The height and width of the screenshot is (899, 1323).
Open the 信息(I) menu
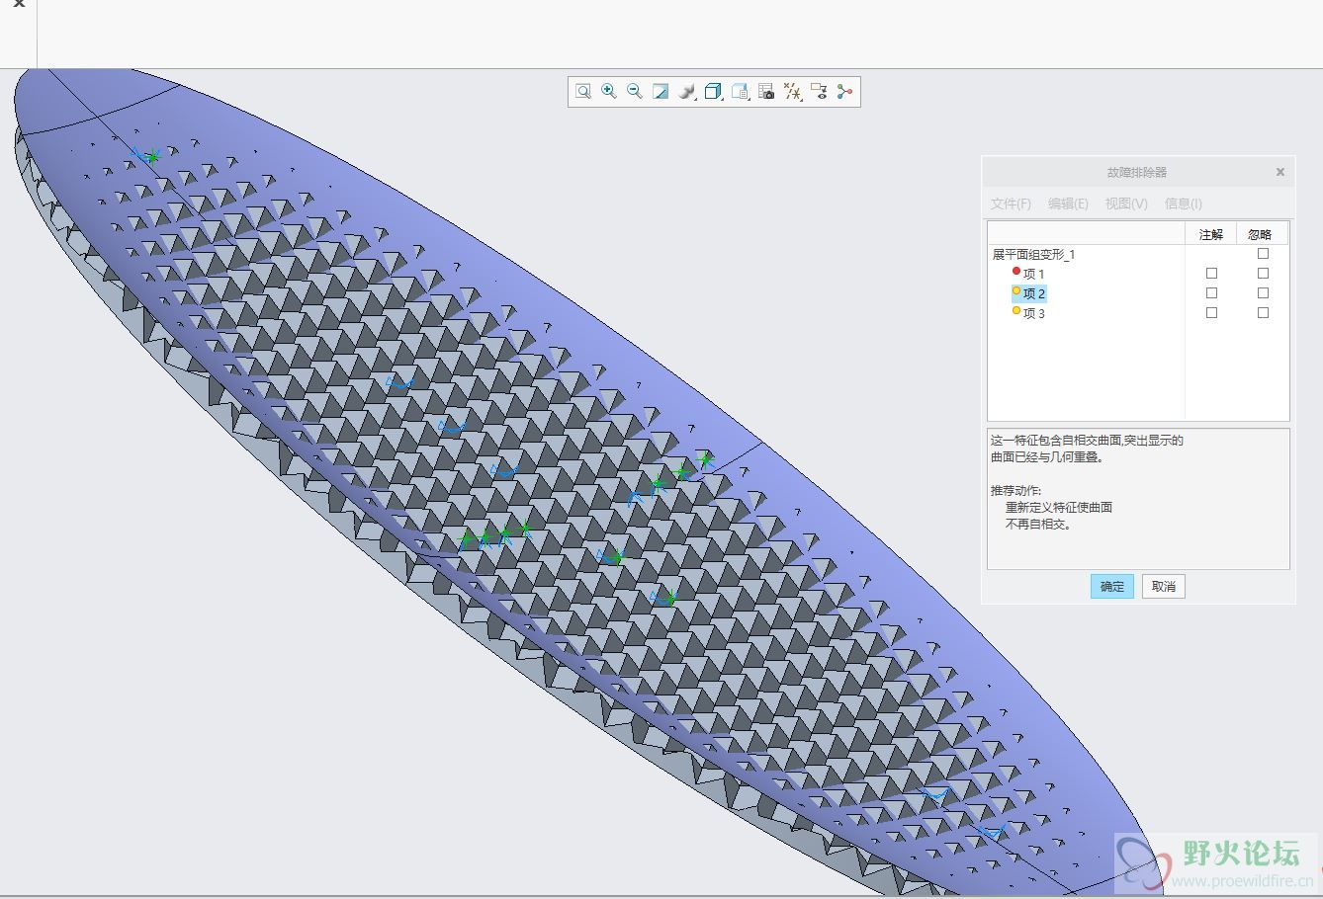point(1184,204)
